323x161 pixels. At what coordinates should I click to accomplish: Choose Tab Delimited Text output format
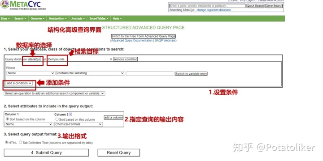coord(20,142)
